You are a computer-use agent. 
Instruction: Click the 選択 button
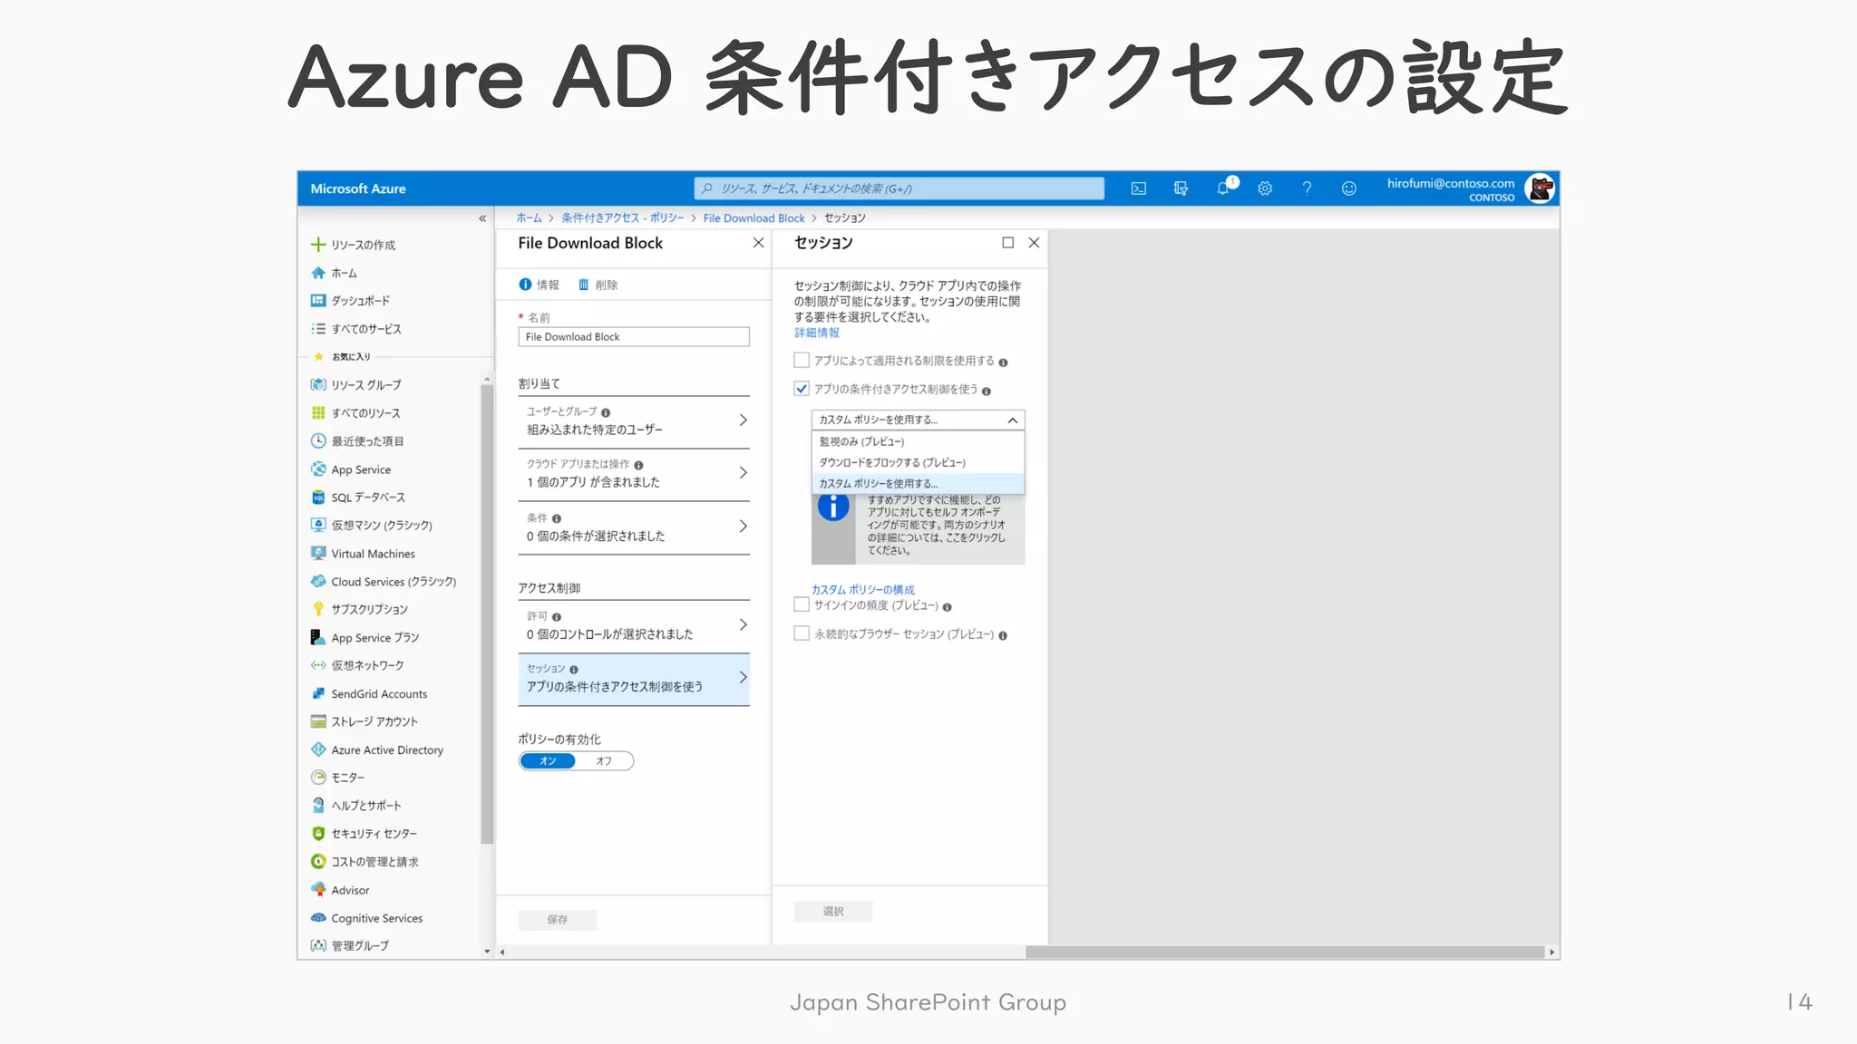833,912
